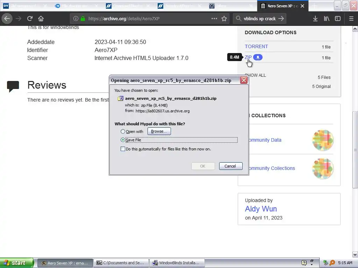
Task: Open the browser home page icon
Action: (41, 18)
